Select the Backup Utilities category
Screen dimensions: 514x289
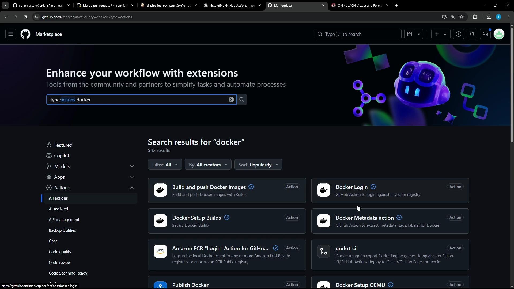[62, 230]
